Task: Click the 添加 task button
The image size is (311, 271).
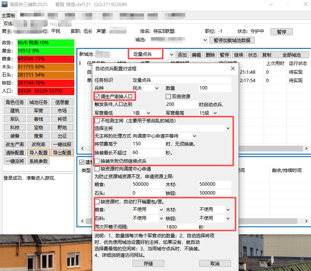Action: 182,55
